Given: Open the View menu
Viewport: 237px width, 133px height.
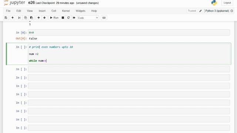Looking at the screenshot, I should (30, 11).
